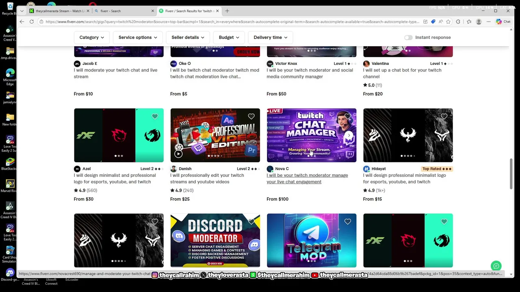Open Victor Knox twitch moderator gig title
The image size is (520, 292).
[310, 73]
